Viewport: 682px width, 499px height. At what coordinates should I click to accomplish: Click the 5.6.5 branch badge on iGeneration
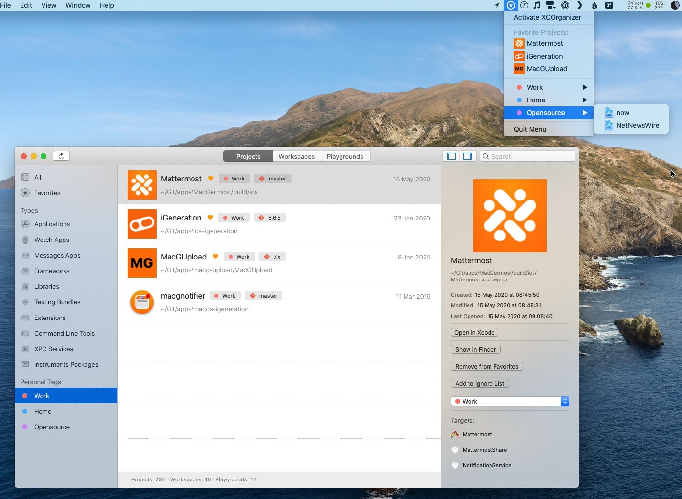[x=270, y=218]
